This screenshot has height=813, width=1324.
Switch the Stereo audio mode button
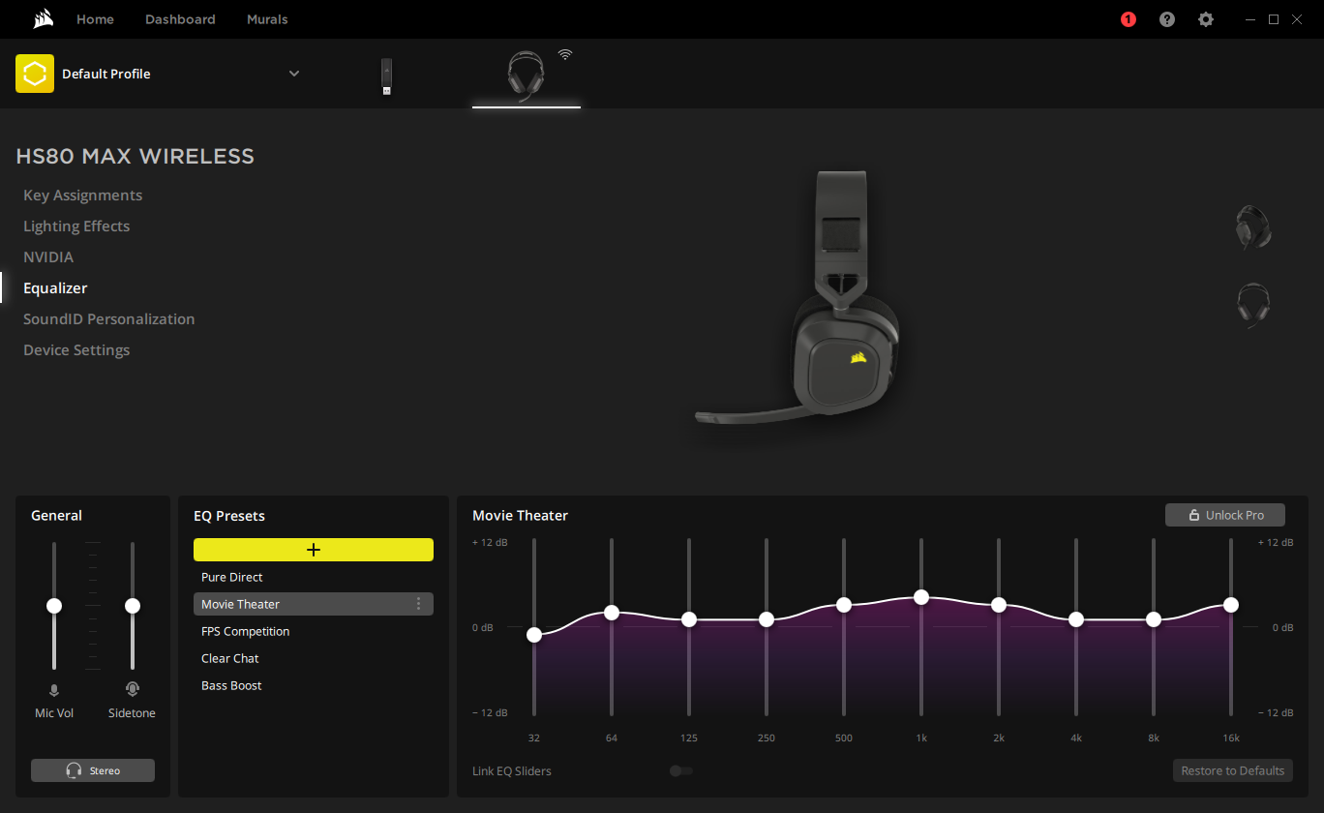click(93, 770)
